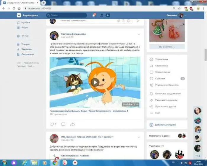Open the Своими руками. Новинки link
Screen dimensions: 207x166
pyautogui.click(x=75, y=156)
